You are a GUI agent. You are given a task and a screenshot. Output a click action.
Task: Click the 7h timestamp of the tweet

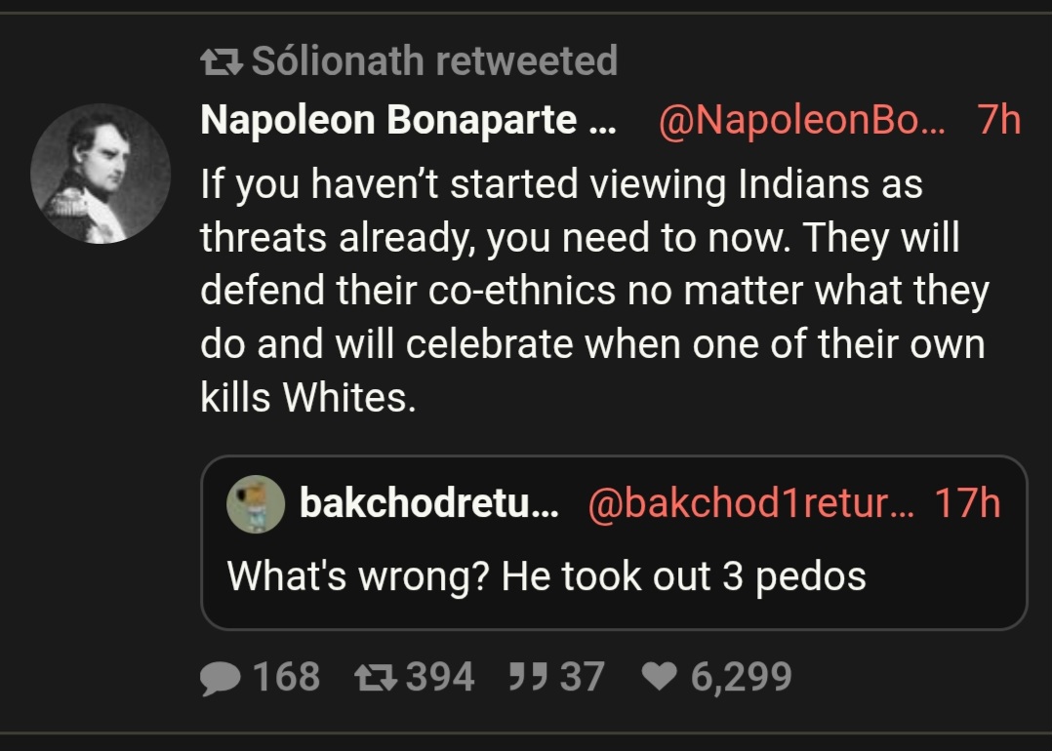(x=997, y=121)
